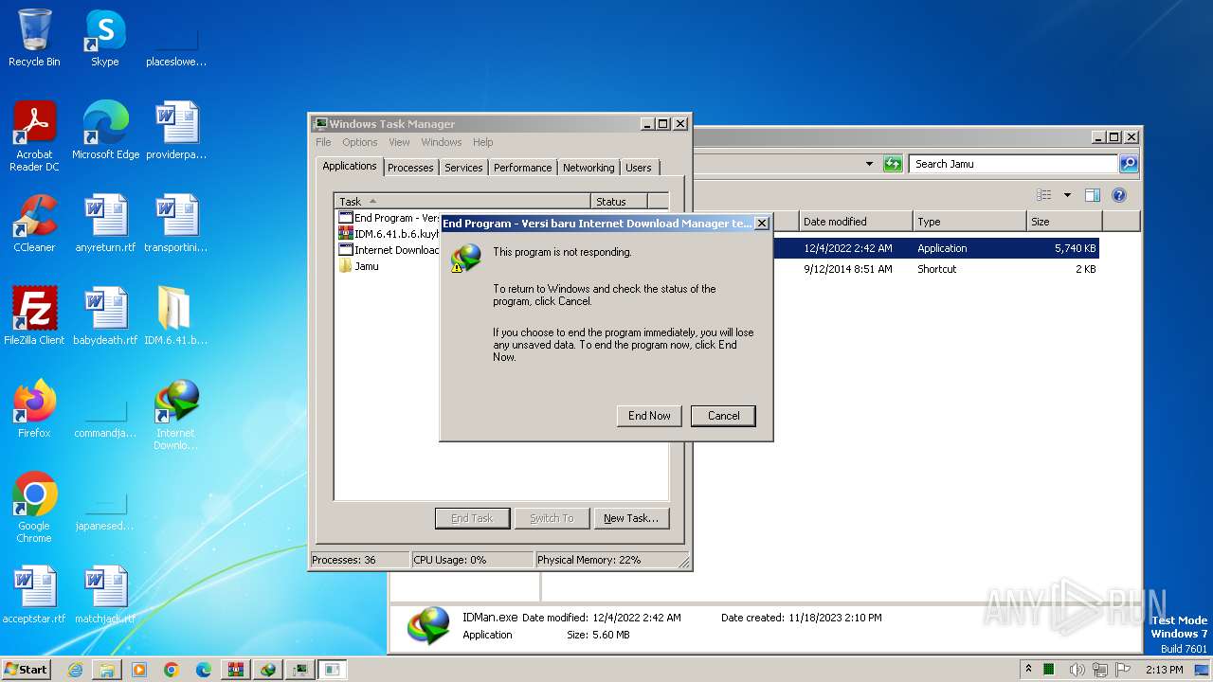The height and width of the screenshot is (682, 1213).
Task: Open the Options menu in Task Manager
Action: coord(359,142)
